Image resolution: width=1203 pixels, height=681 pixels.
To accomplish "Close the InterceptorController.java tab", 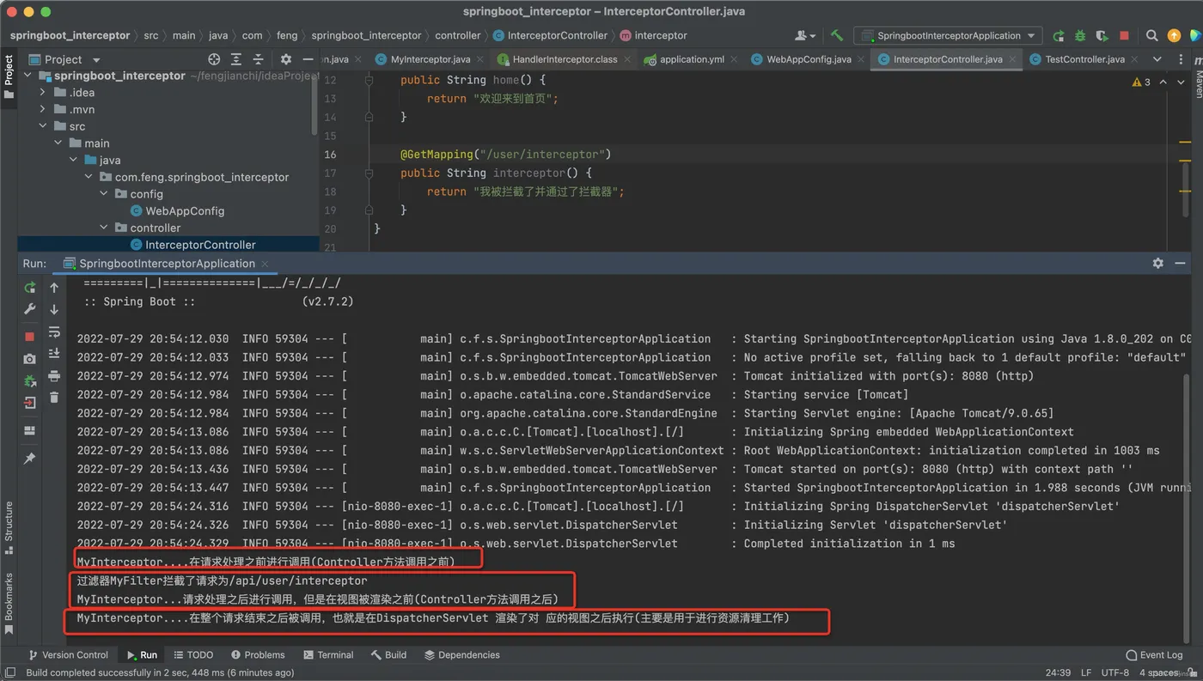I will pos(1012,59).
